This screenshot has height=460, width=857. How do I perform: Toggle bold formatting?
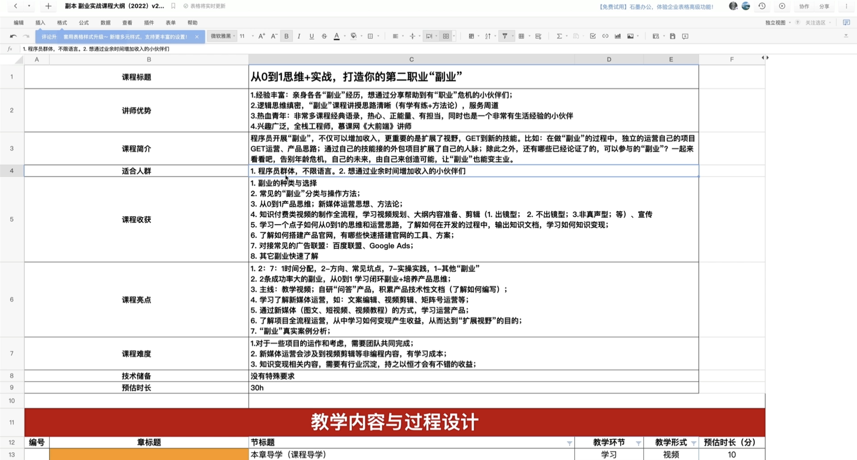pyautogui.click(x=286, y=36)
